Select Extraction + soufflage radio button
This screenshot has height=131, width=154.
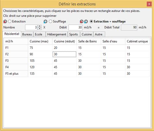[x=91, y=21]
